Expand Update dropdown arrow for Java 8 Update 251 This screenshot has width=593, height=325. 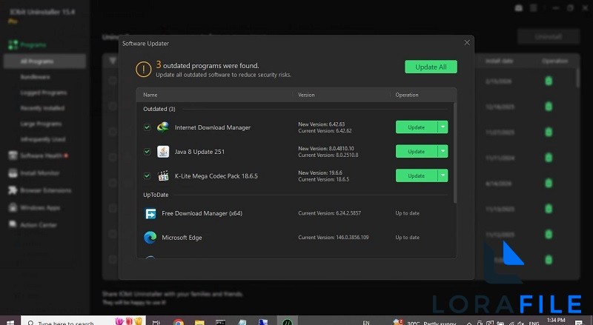(443, 151)
